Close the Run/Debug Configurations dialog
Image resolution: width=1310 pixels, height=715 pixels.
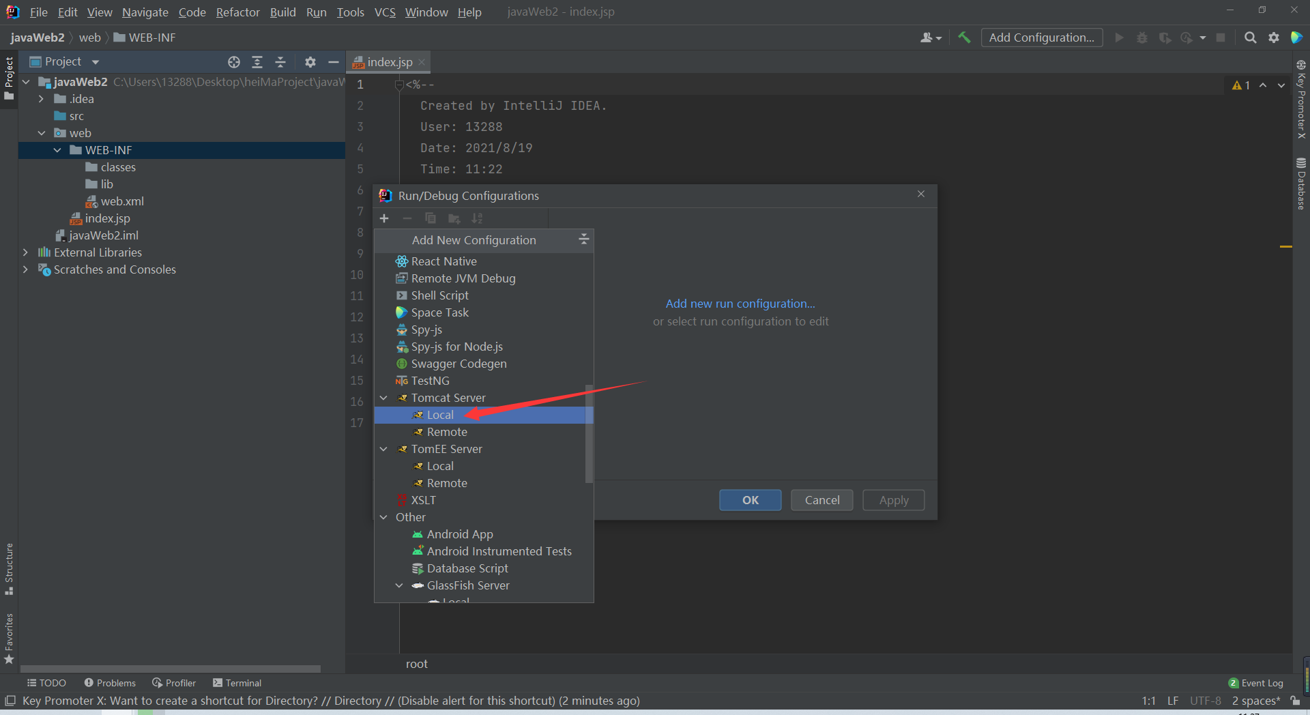(x=921, y=194)
